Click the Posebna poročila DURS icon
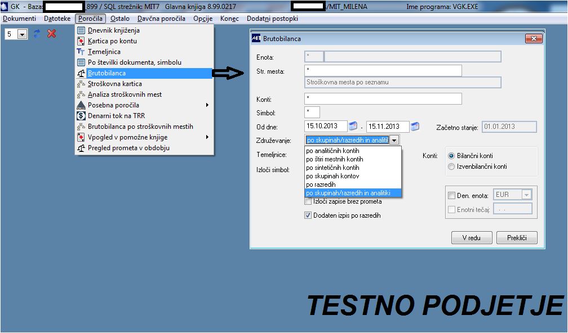568x333 pixels. click(81, 105)
